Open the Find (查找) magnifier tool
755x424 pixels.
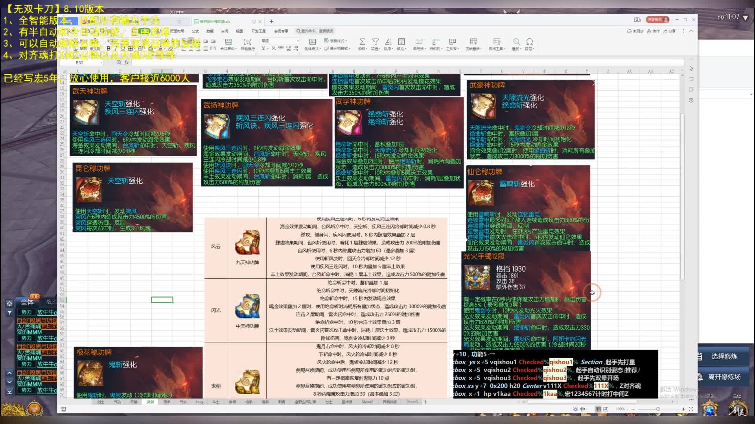tap(516, 42)
